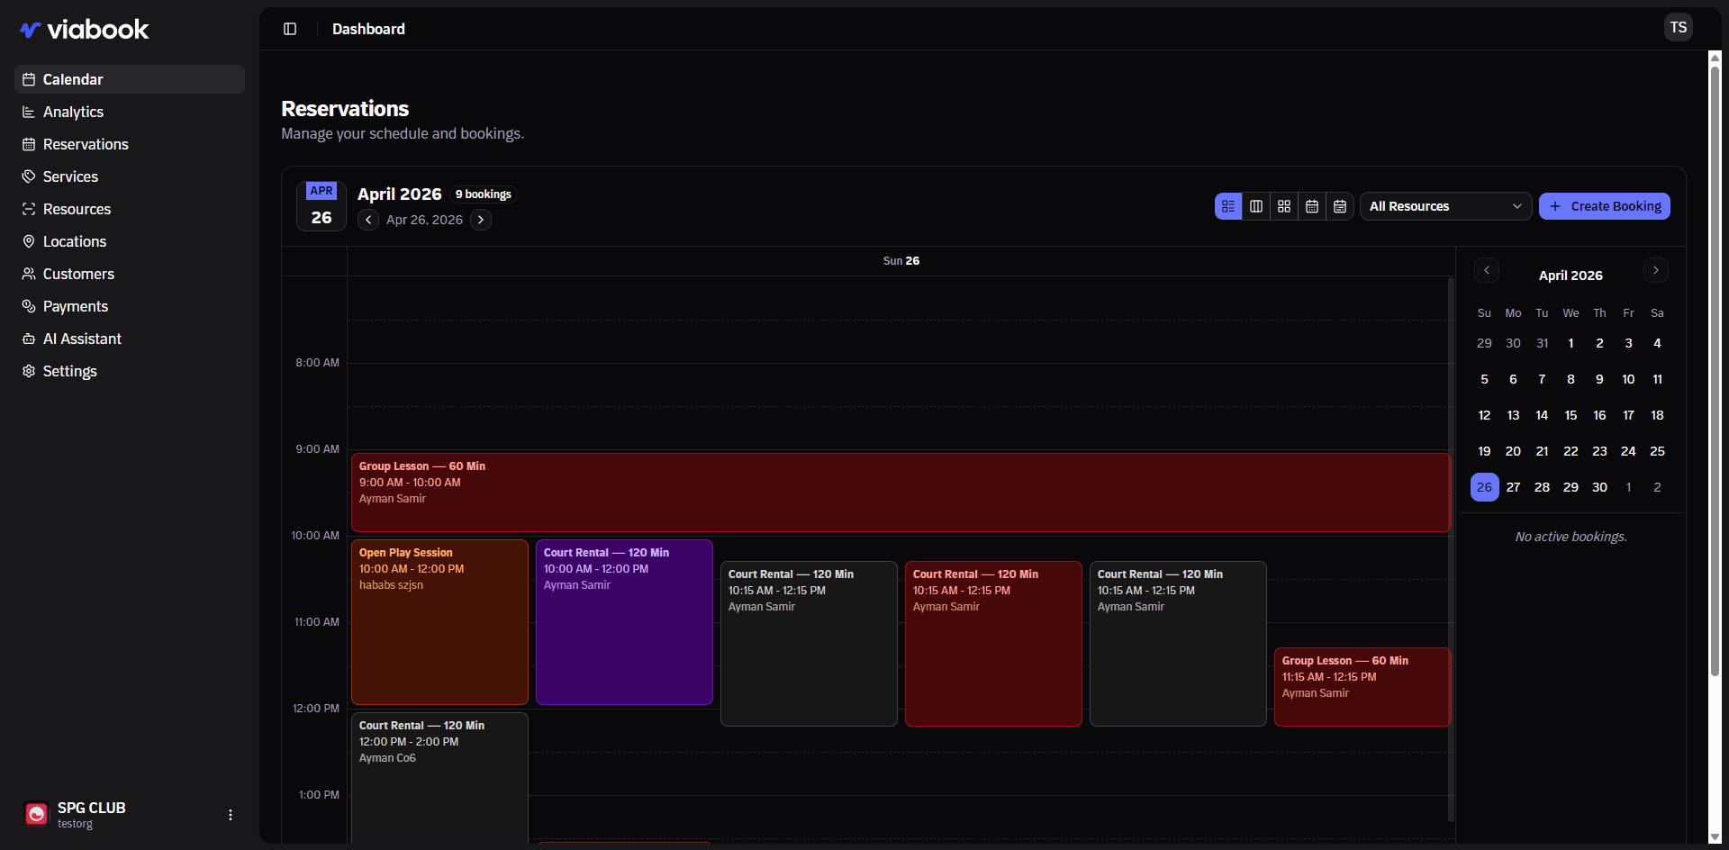This screenshot has height=850, width=1729.
Task: Open SPG CLUB organization options menu
Action: [x=231, y=815]
